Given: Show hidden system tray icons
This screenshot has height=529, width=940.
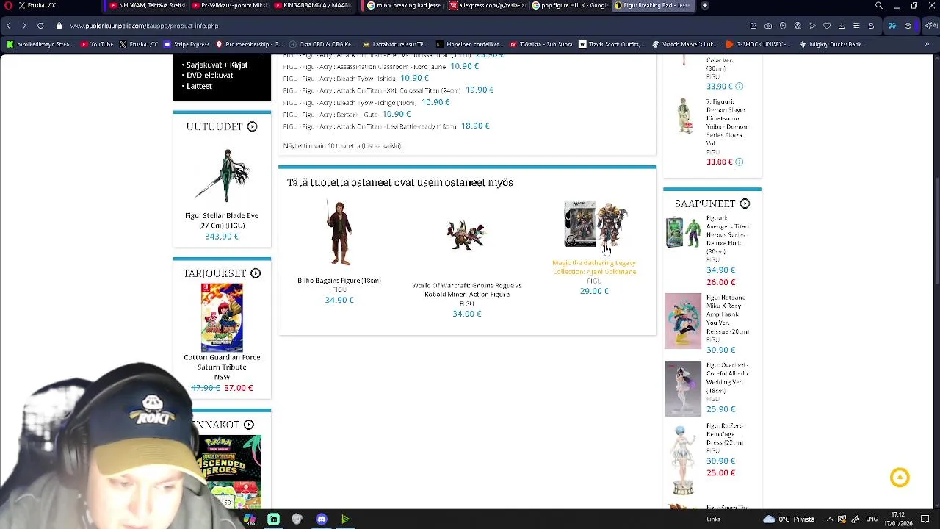Looking at the screenshot, I should click(829, 519).
